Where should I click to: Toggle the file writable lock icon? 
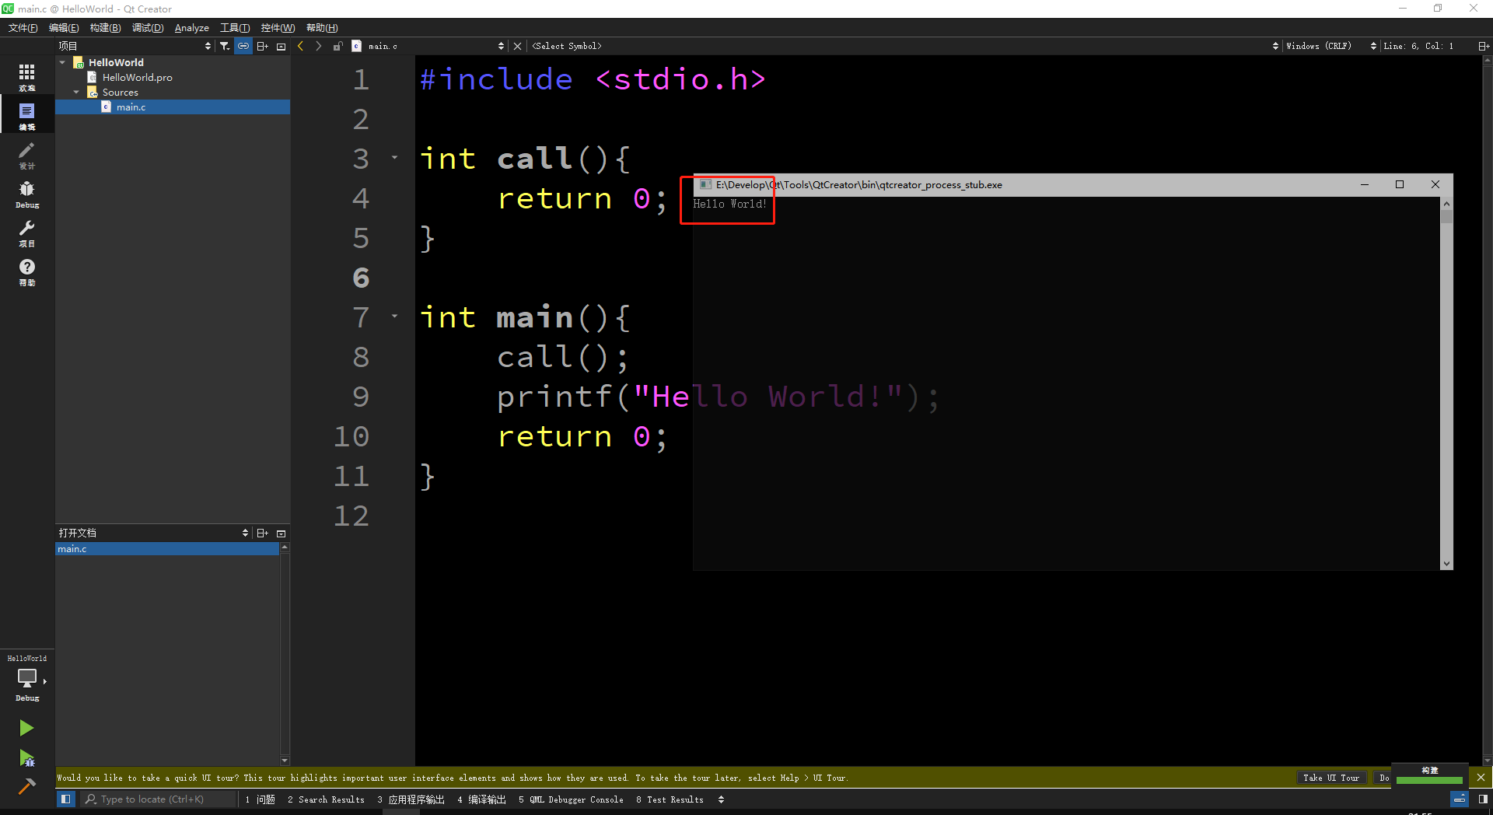point(337,46)
